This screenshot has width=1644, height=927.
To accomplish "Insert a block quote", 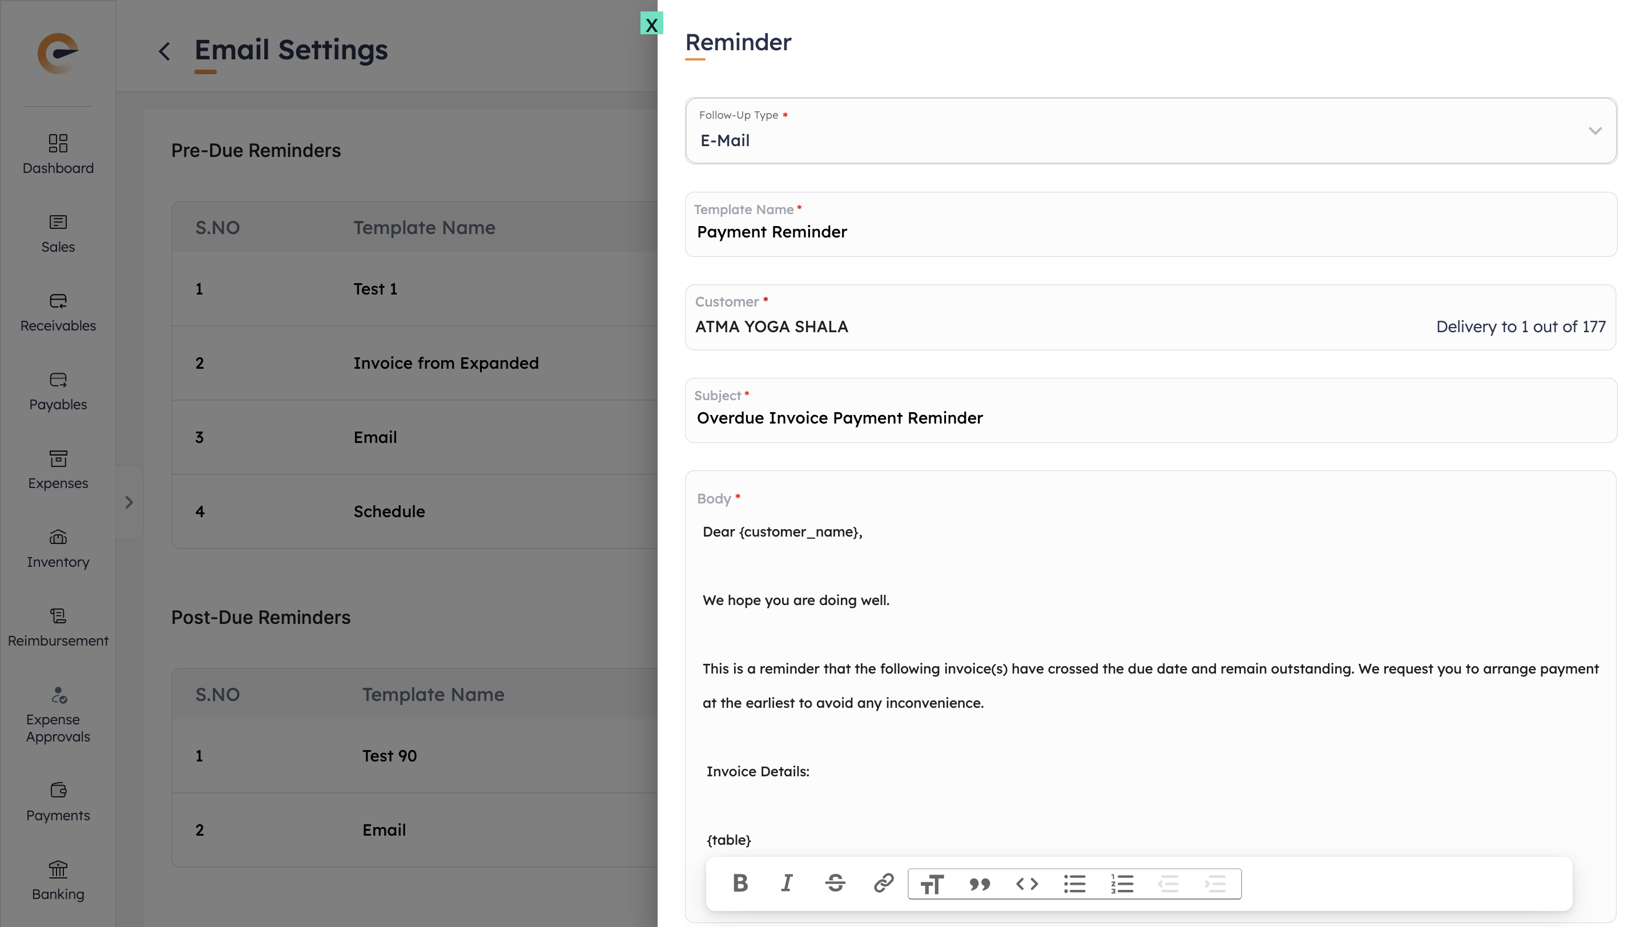I will click(979, 884).
